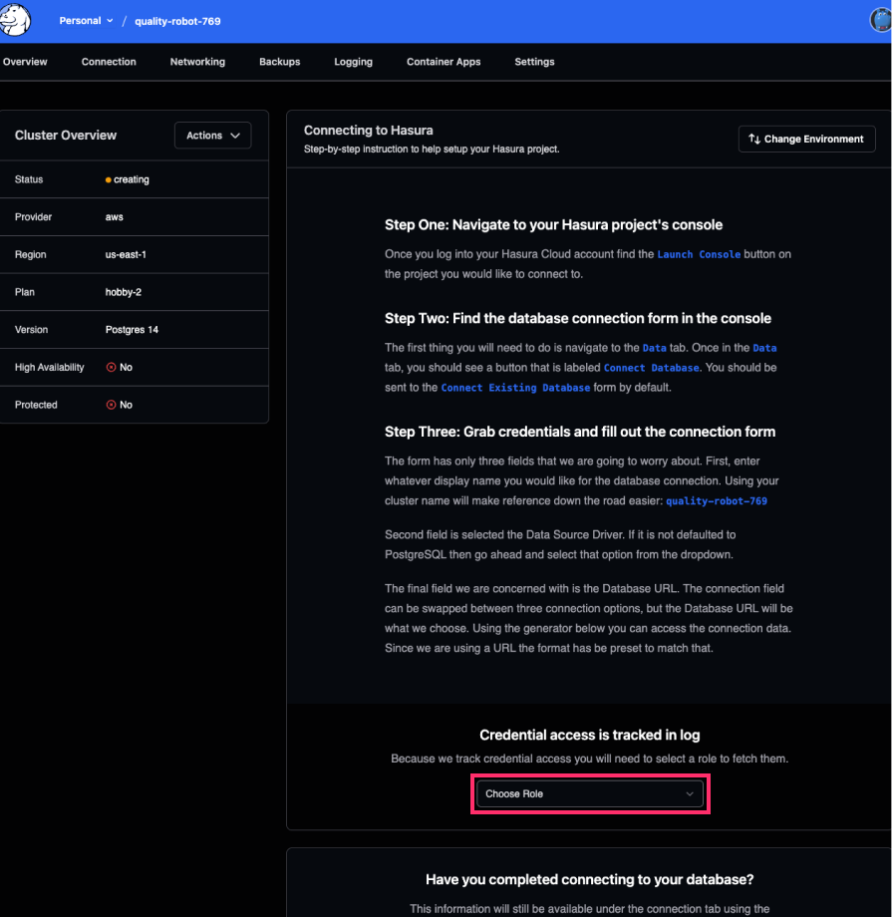Select the Container Apps tab

(443, 61)
